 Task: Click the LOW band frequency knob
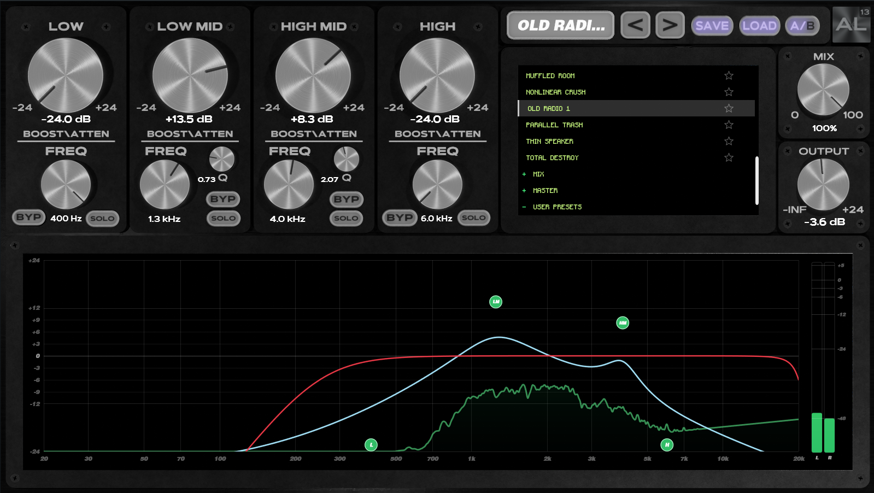tap(66, 185)
